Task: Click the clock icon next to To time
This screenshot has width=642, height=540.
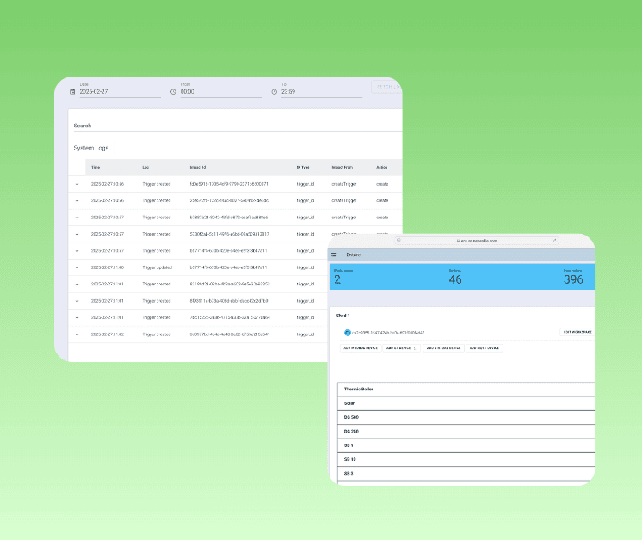Action: (275, 91)
